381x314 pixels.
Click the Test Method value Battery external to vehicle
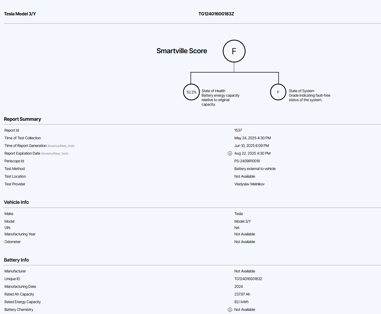255,169
